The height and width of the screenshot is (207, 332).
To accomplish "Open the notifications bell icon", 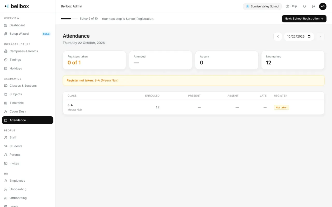I will click(x=305, y=6).
